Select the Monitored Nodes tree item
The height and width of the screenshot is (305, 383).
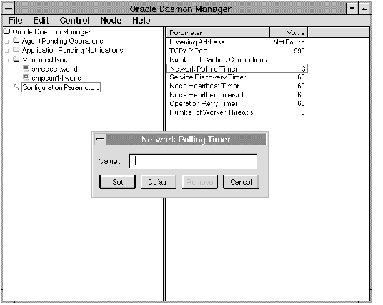(49, 59)
